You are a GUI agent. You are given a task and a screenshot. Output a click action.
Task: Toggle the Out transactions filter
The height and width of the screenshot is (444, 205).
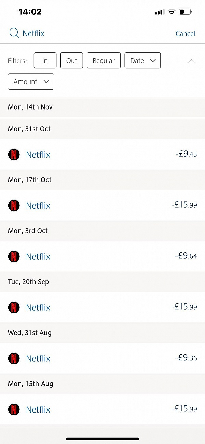[x=71, y=61]
